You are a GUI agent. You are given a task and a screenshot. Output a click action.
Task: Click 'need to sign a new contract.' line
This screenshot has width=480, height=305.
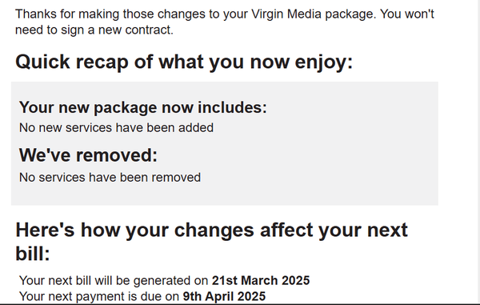click(x=94, y=30)
